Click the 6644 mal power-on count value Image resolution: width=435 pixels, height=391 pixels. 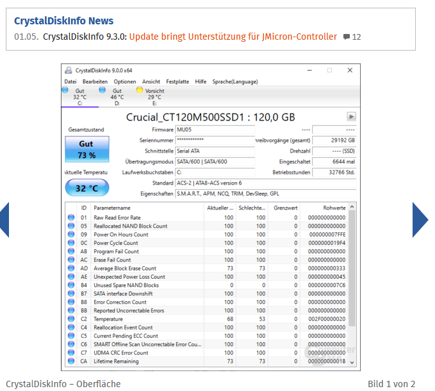(x=334, y=162)
